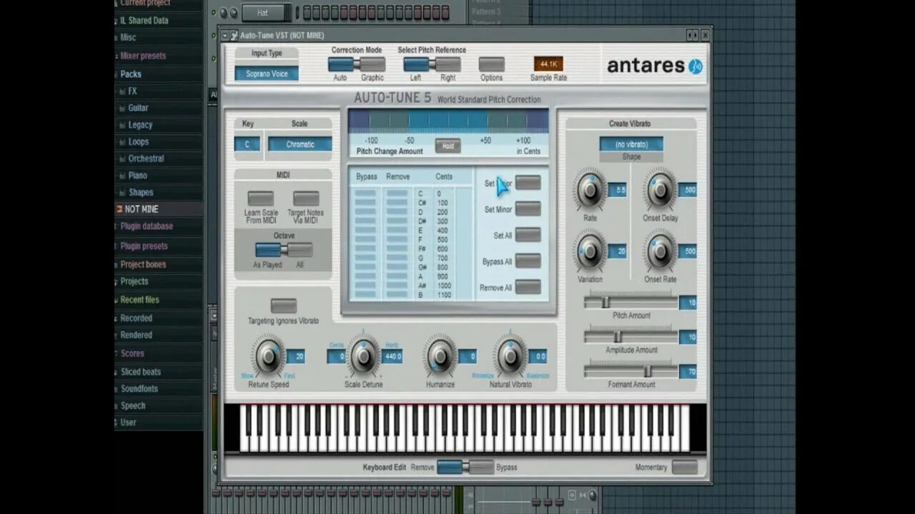Screen dimensions: 915x514
Task: Open Plugin database in browser
Action: (x=146, y=226)
